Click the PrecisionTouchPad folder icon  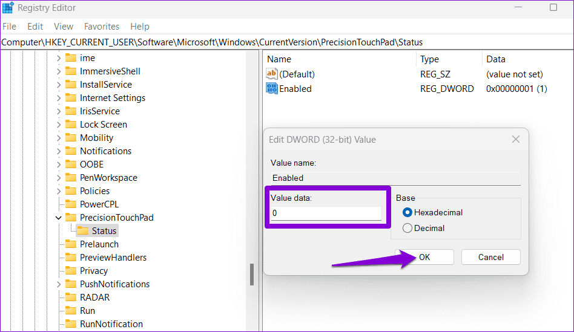[x=71, y=218]
